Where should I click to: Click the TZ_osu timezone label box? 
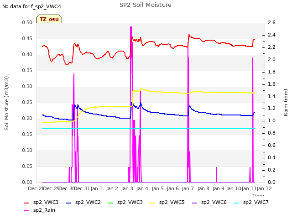(49, 19)
